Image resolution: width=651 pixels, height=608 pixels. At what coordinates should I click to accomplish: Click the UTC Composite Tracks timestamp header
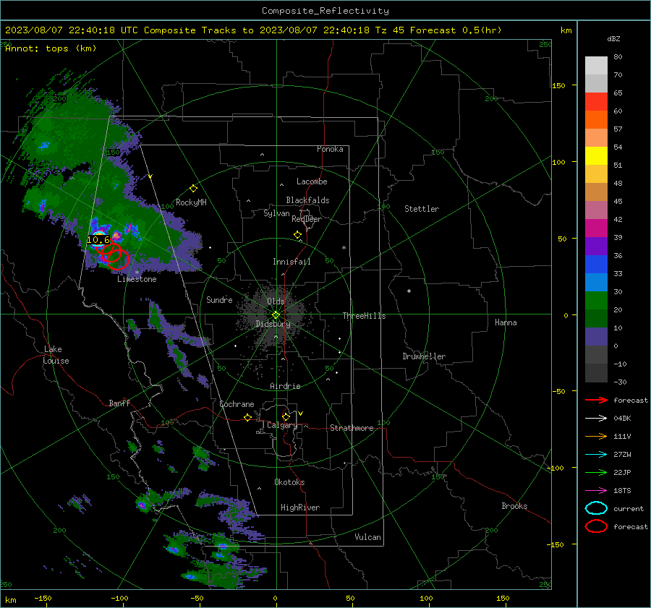[x=253, y=30]
